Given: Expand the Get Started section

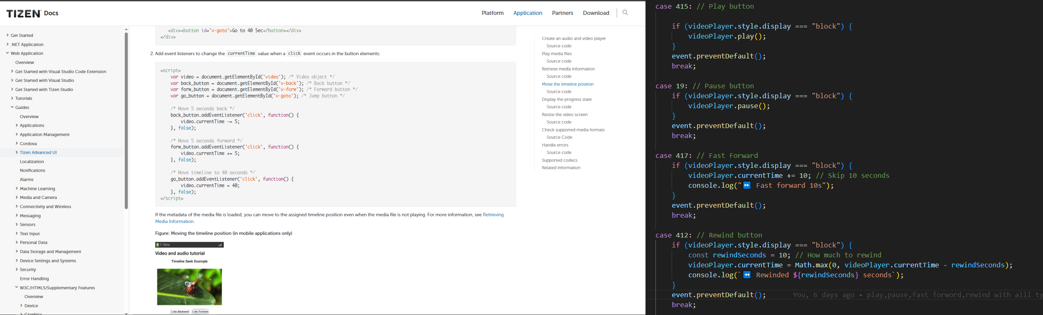Looking at the screenshot, I should (7, 35).
